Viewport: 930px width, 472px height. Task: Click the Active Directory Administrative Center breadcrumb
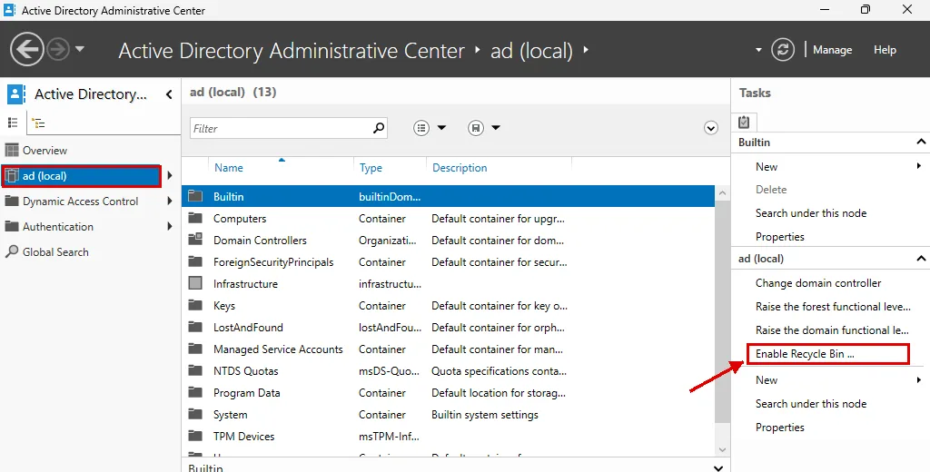292,51
